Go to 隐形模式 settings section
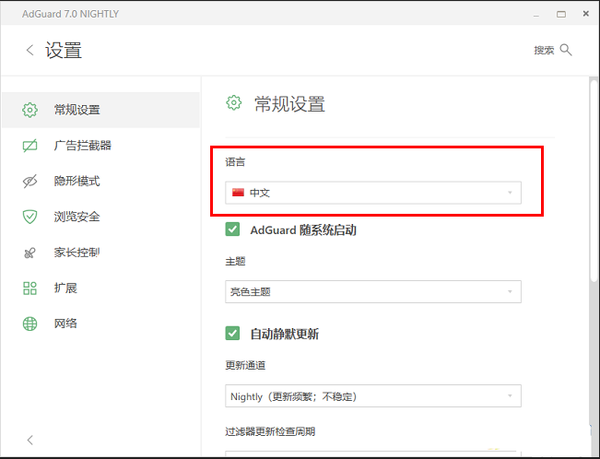Viewport: 600px width, 459px height. click(76, 182)
